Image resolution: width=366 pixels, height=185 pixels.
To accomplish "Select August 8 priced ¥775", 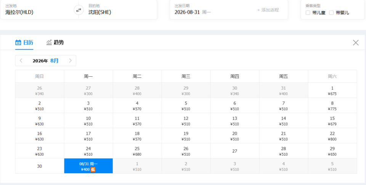I will [332, 106].
